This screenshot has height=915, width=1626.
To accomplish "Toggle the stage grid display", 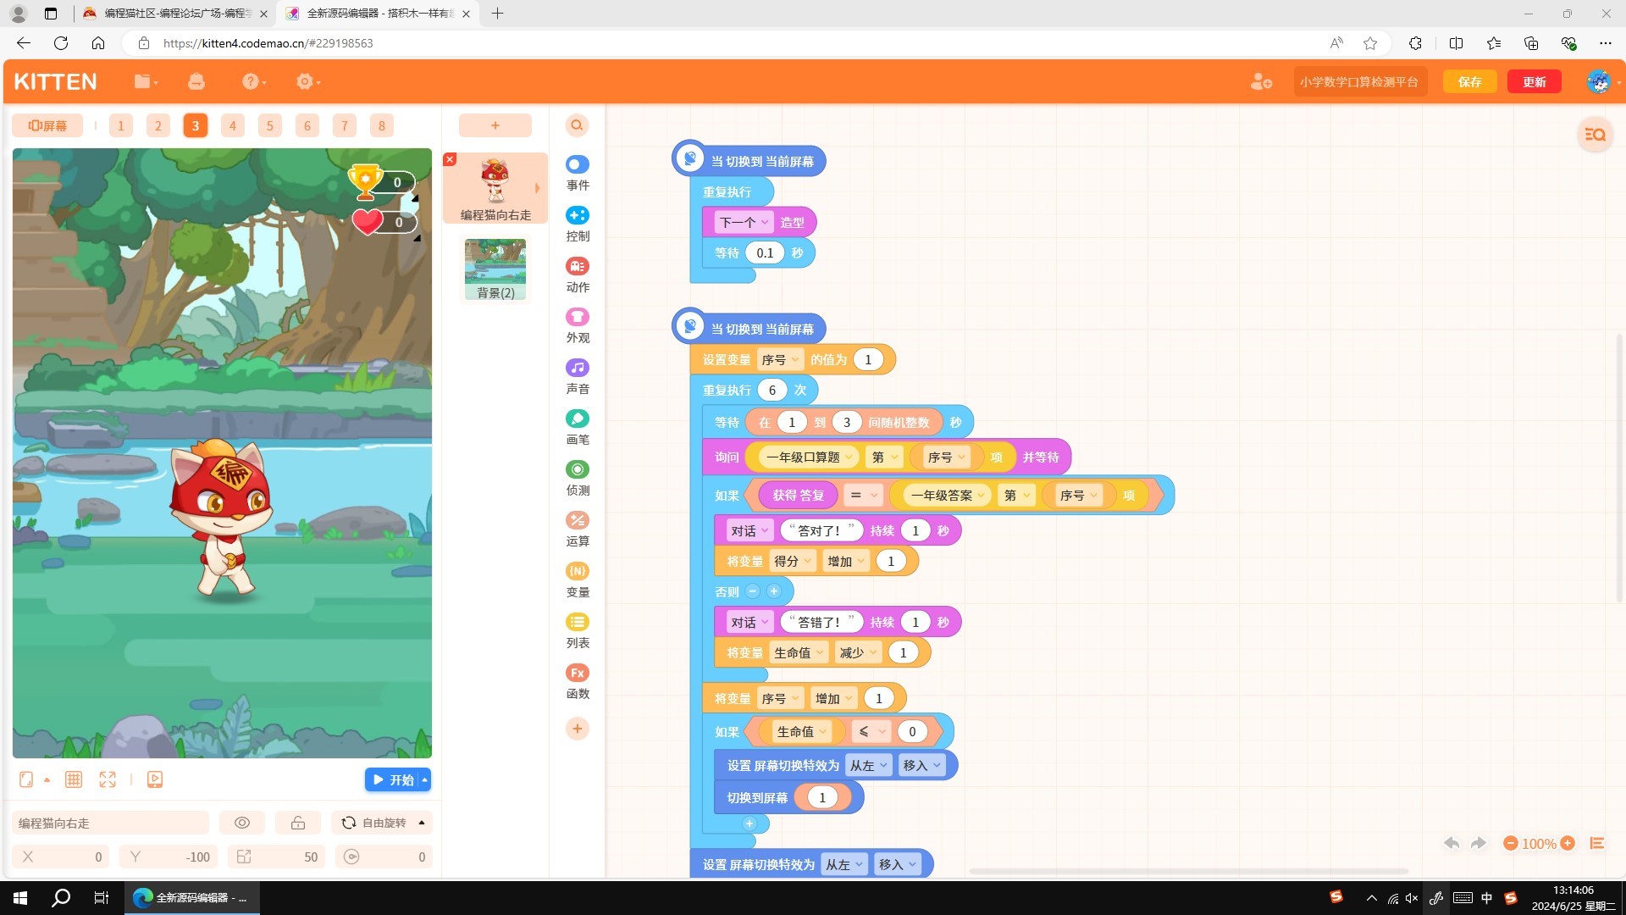I will click(74, 779).
